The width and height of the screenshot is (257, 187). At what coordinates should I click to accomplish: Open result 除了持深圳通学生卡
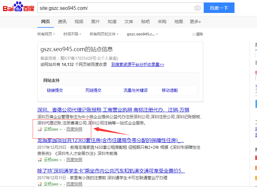pyautogui.click(x=111, y=171)
